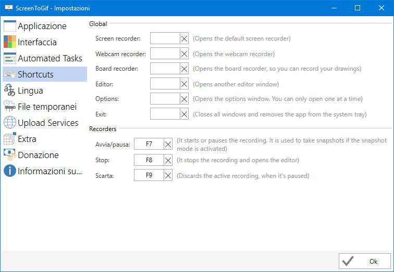Viewport: 394px width, 272px height.
Task: Click the Board recorder: label
Action: (117, 69)
